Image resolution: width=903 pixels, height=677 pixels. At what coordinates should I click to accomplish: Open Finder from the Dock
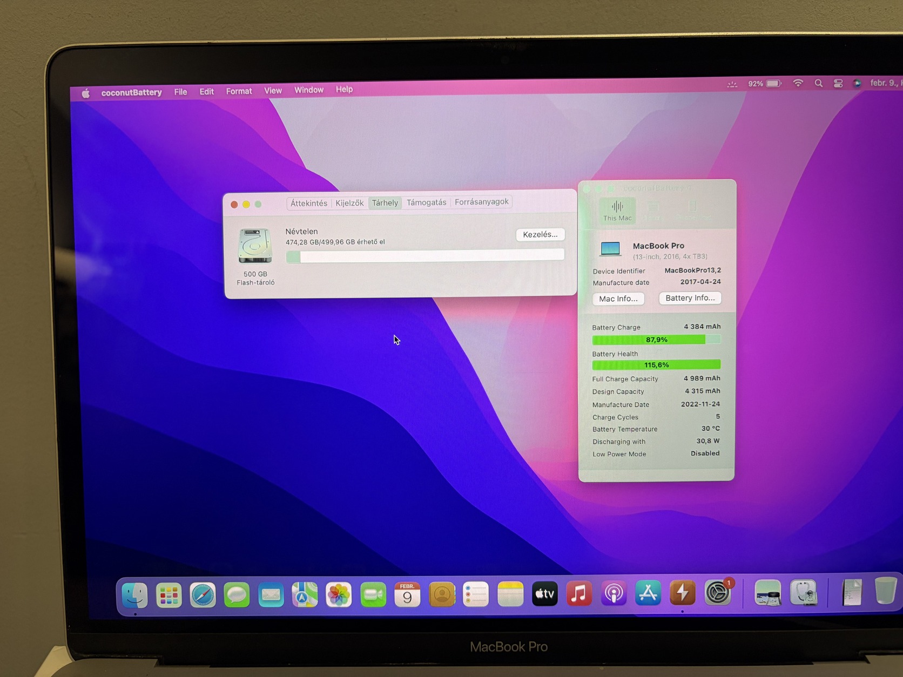point(134,595)
